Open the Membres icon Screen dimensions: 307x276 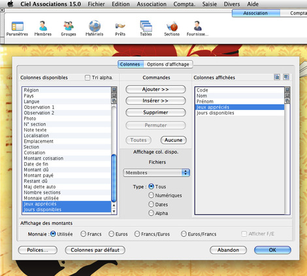pyautogui.click(x=43, y=26)
